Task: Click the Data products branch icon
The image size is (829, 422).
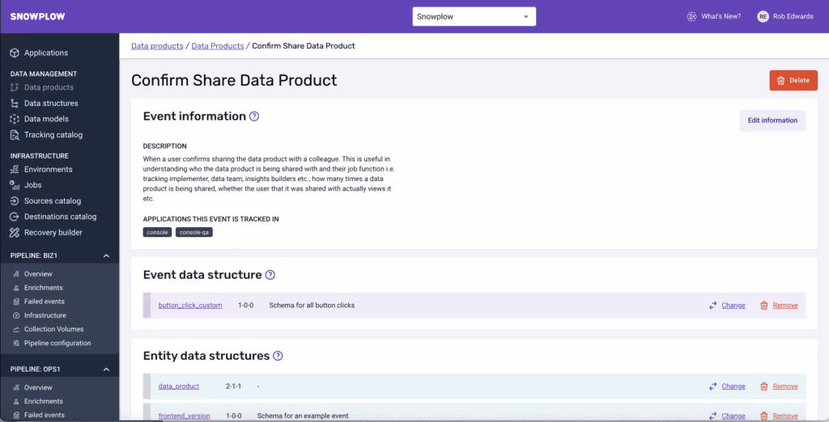Action: point(15,87)
